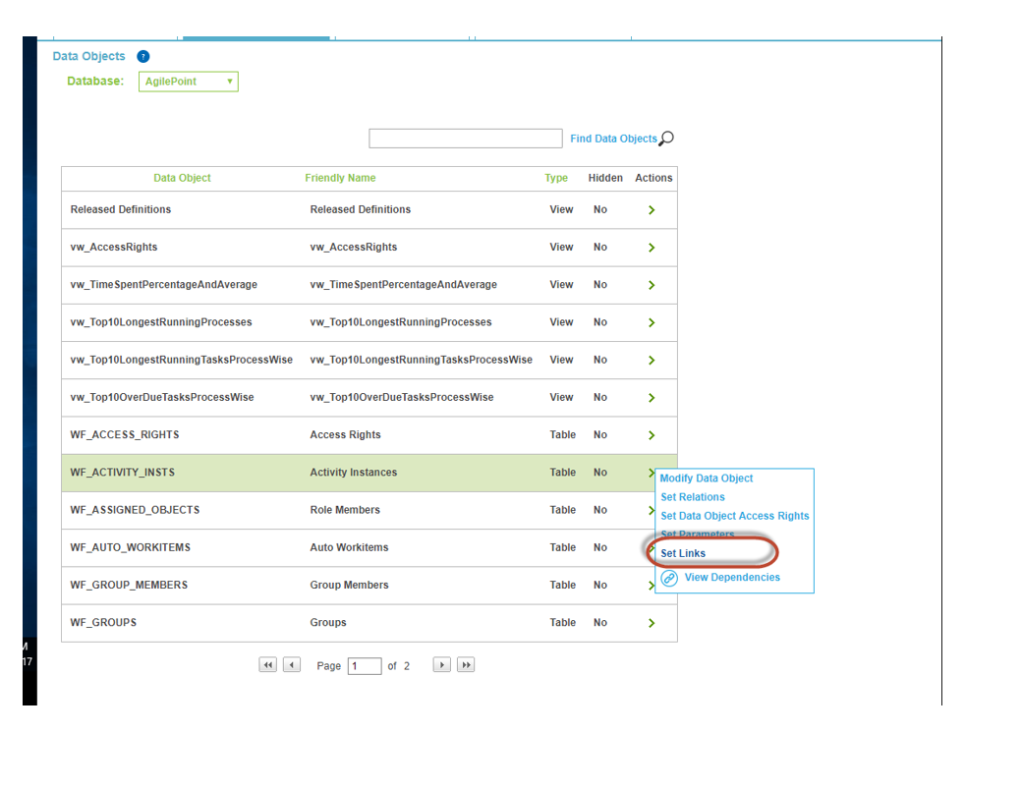
Task: Click View Dependencies in the menu
Action: (x=732, y=578)
